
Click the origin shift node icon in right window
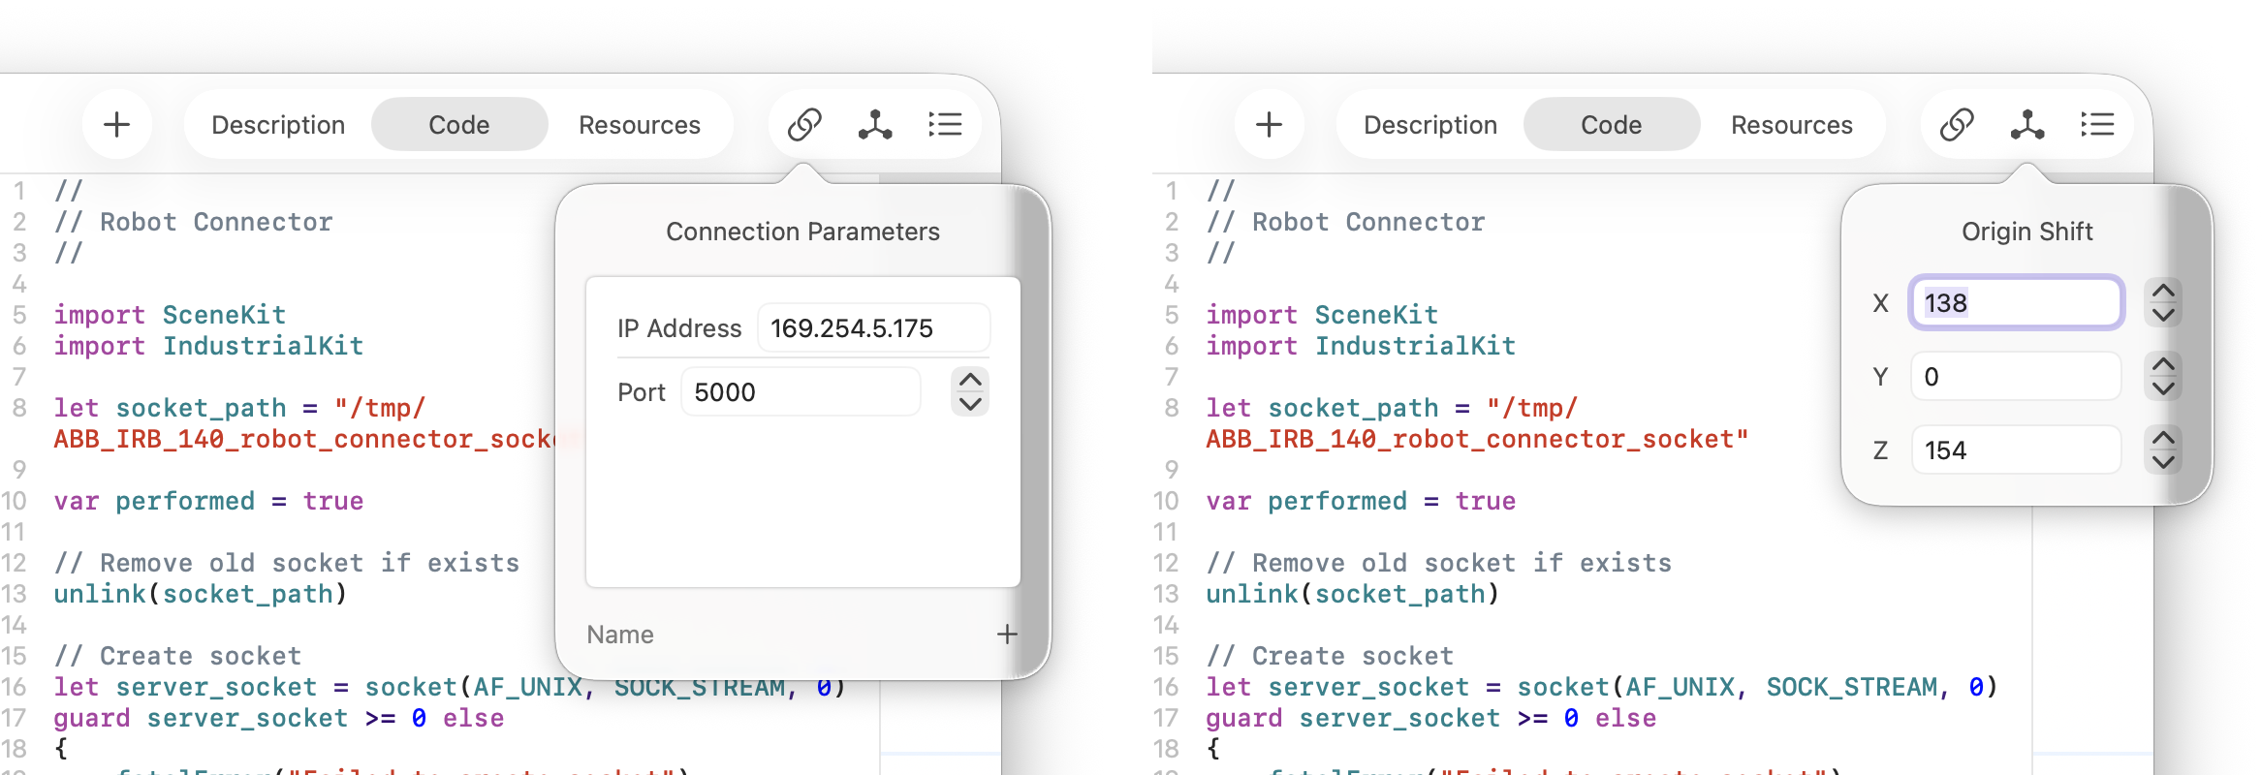coord(2027,124)
